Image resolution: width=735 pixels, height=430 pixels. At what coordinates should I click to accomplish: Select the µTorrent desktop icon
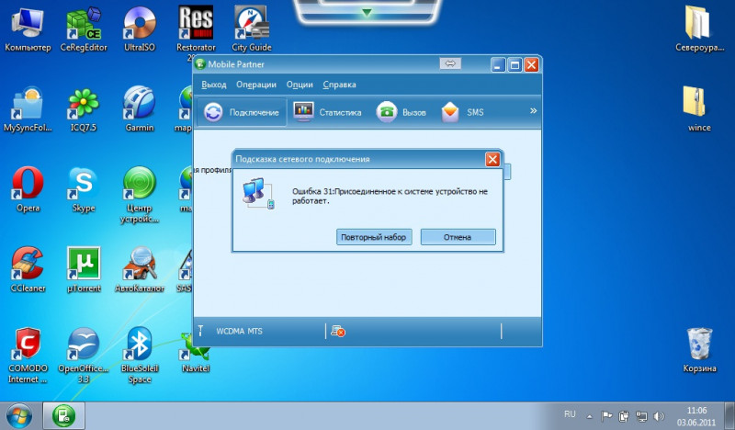84,267
